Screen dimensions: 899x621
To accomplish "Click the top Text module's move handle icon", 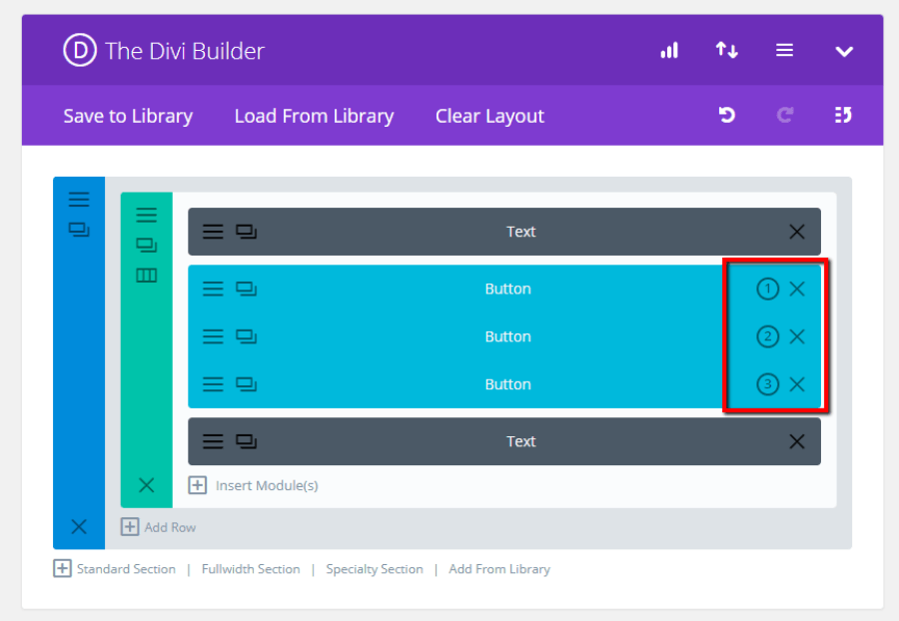I will pos(213,231).
